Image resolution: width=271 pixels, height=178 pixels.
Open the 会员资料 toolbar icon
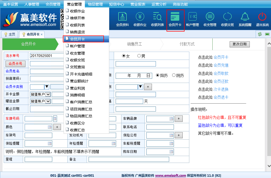point(123,19)
